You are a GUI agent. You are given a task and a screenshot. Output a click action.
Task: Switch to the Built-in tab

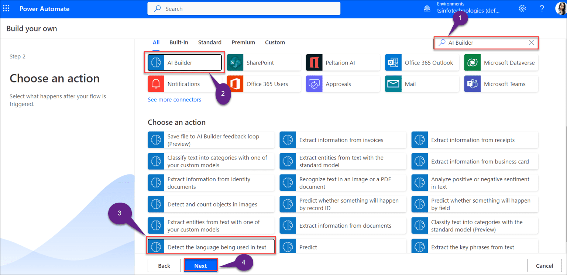point(179,42)
